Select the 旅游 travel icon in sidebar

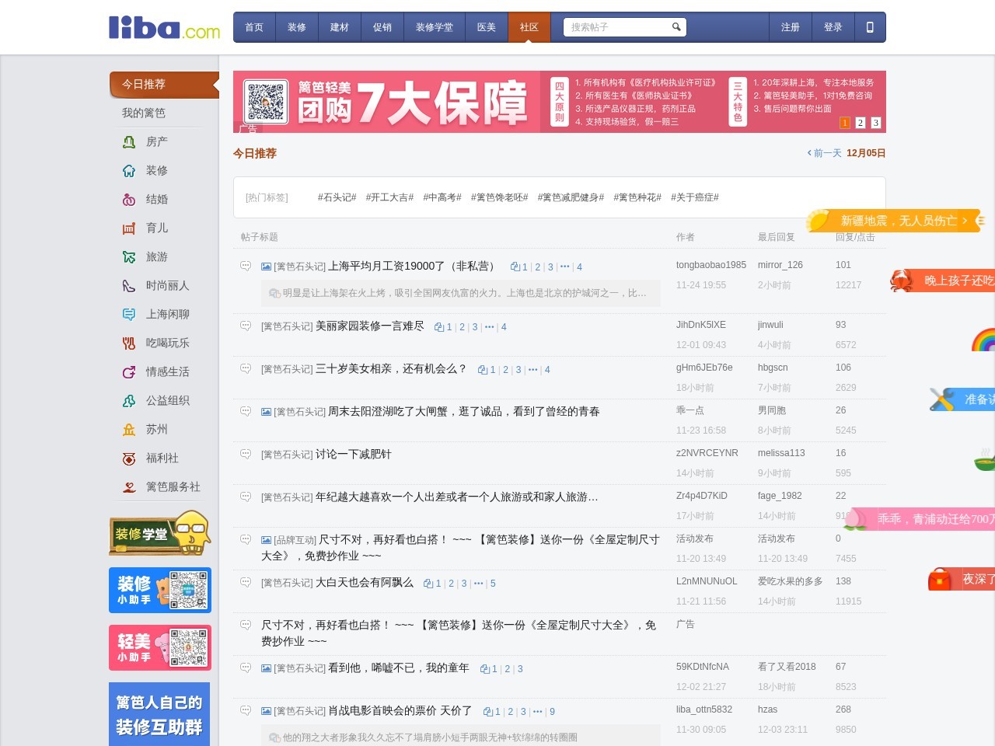point(129,256)
